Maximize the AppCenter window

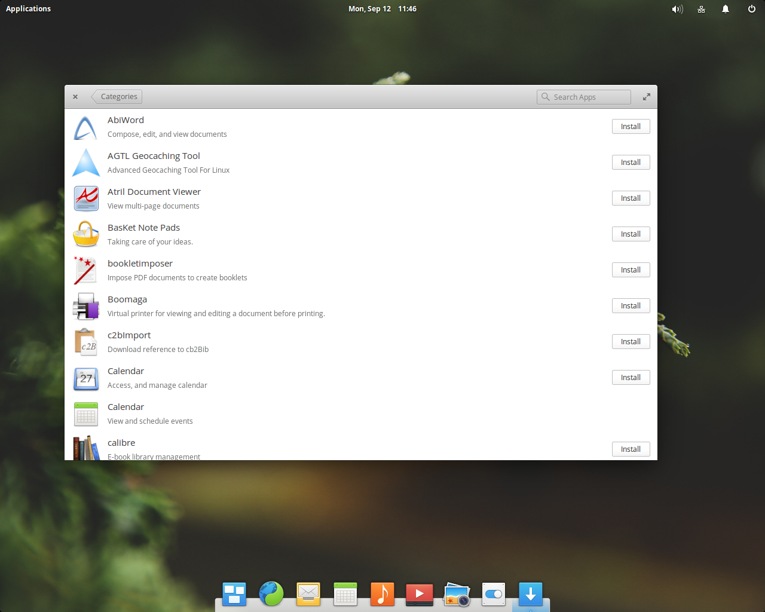point(647,97)
